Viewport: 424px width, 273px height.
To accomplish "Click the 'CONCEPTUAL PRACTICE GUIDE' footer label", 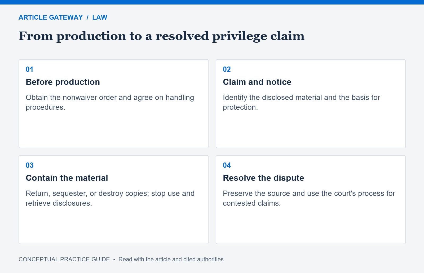I will click(64, 259).
